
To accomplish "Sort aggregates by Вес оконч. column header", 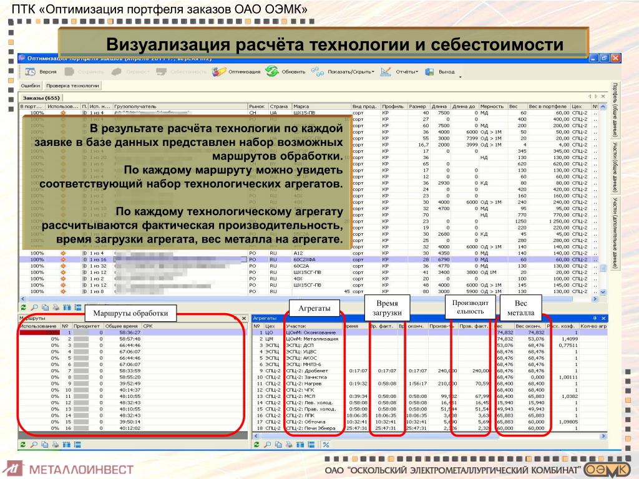I will [529, 326].
